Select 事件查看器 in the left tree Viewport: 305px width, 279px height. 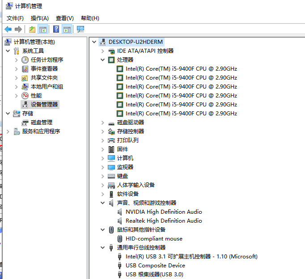point(44,69)
